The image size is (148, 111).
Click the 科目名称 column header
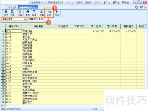click(38, 26)
